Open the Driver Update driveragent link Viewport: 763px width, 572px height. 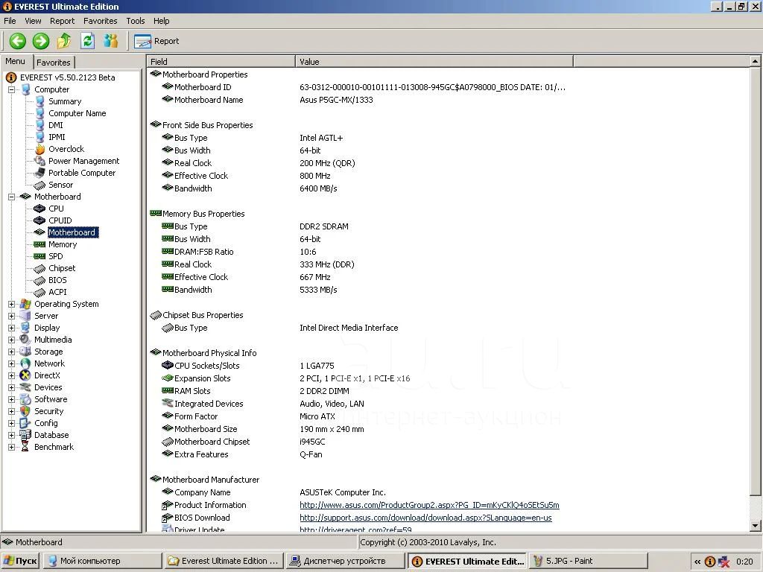pos(355,530)
